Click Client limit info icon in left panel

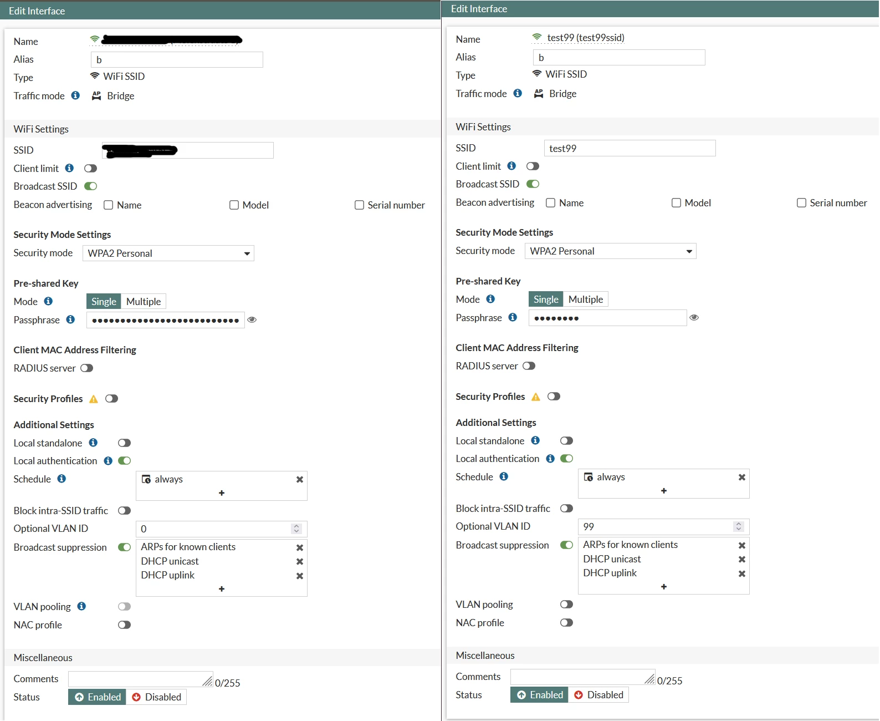69,168
